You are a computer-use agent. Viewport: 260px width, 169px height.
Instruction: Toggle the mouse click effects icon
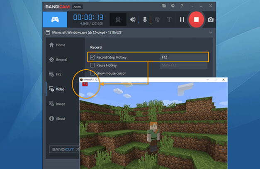[157, 20]
